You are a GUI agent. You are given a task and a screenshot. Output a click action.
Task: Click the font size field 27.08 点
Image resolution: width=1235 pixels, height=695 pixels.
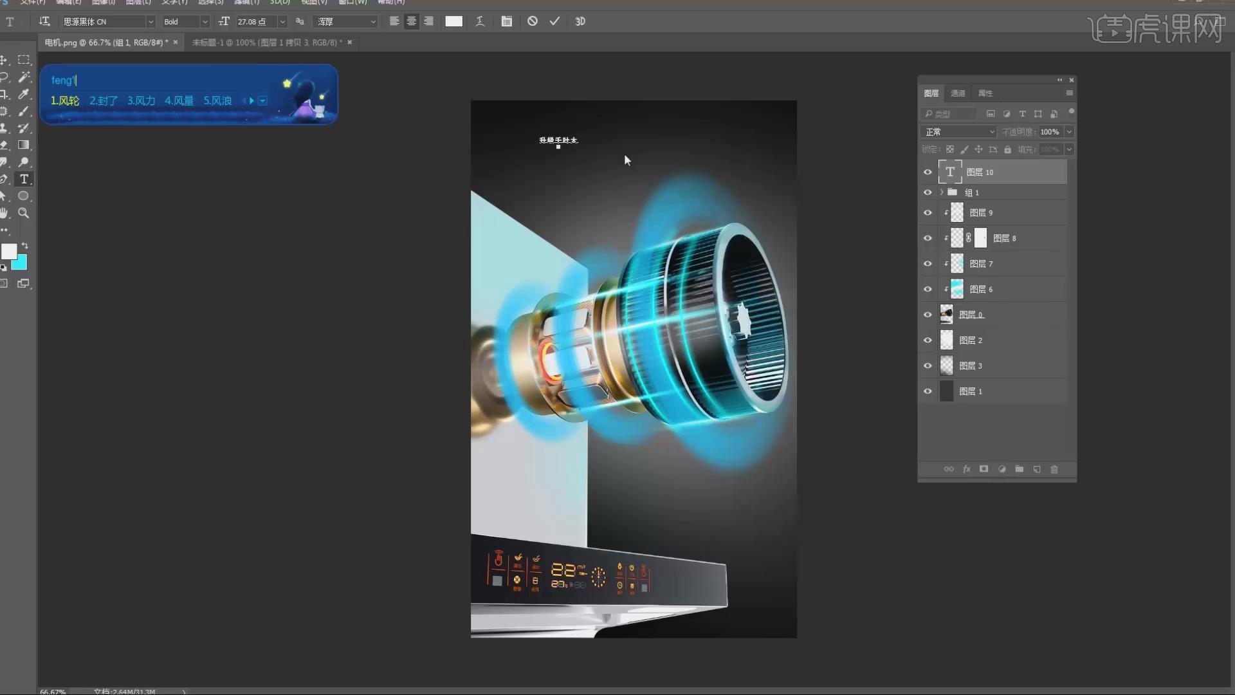(x=255, y=22)
